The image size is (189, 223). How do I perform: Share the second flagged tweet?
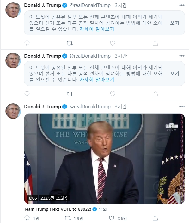click(155, 94)
